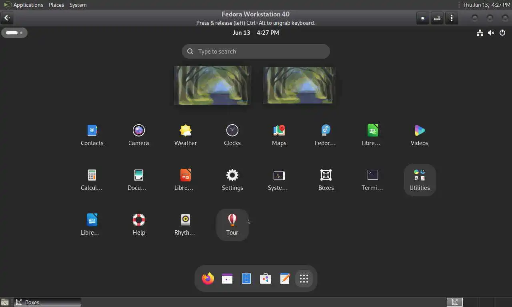Open the Places menu
Image resolution: width=512 pixels, height=307 pixels.
(x=56, y=5)
